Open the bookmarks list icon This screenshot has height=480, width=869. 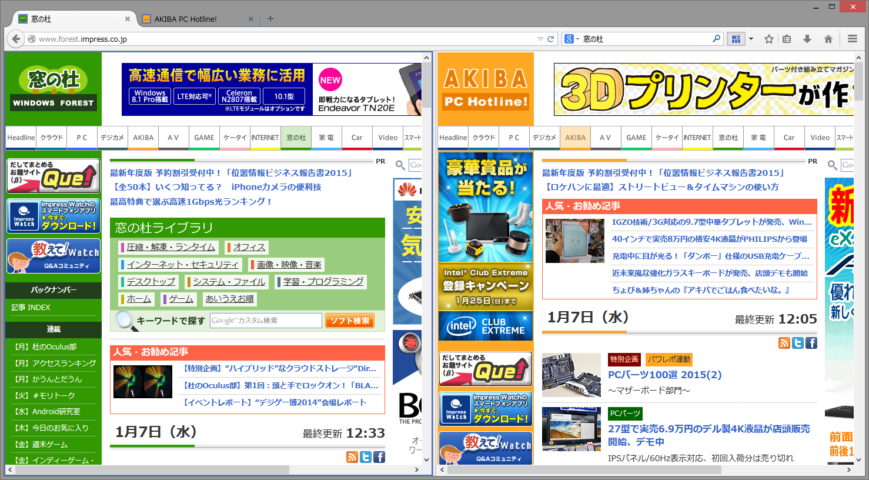787,39
